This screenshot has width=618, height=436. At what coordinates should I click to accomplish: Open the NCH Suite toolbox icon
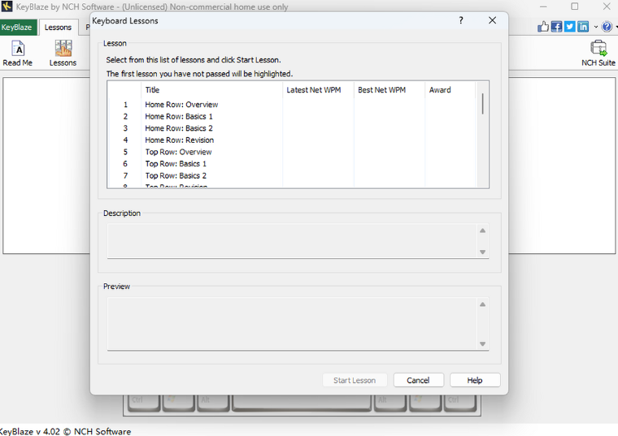pyautogui.click(x=598, y=54)
